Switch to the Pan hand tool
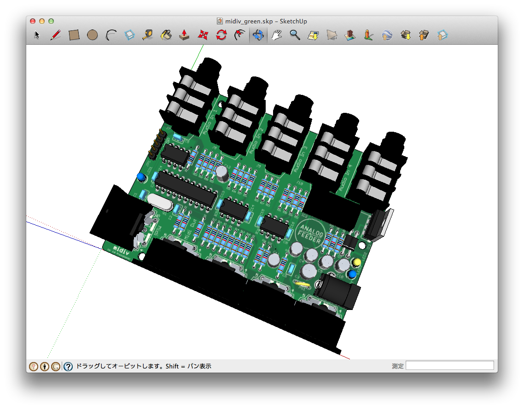The width and height of the screenshot is (524, 409). coord(276,35)
